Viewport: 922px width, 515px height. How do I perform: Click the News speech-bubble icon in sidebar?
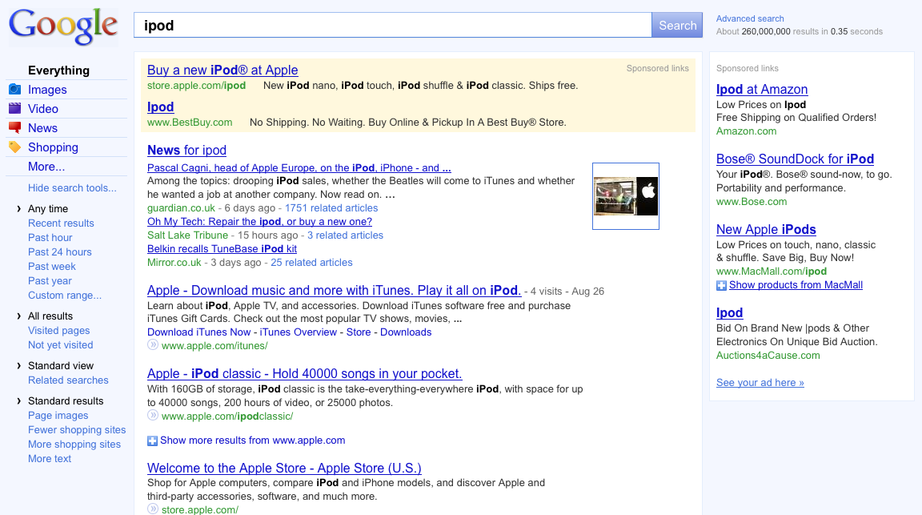pyautogui.click(x=14, y=127)
